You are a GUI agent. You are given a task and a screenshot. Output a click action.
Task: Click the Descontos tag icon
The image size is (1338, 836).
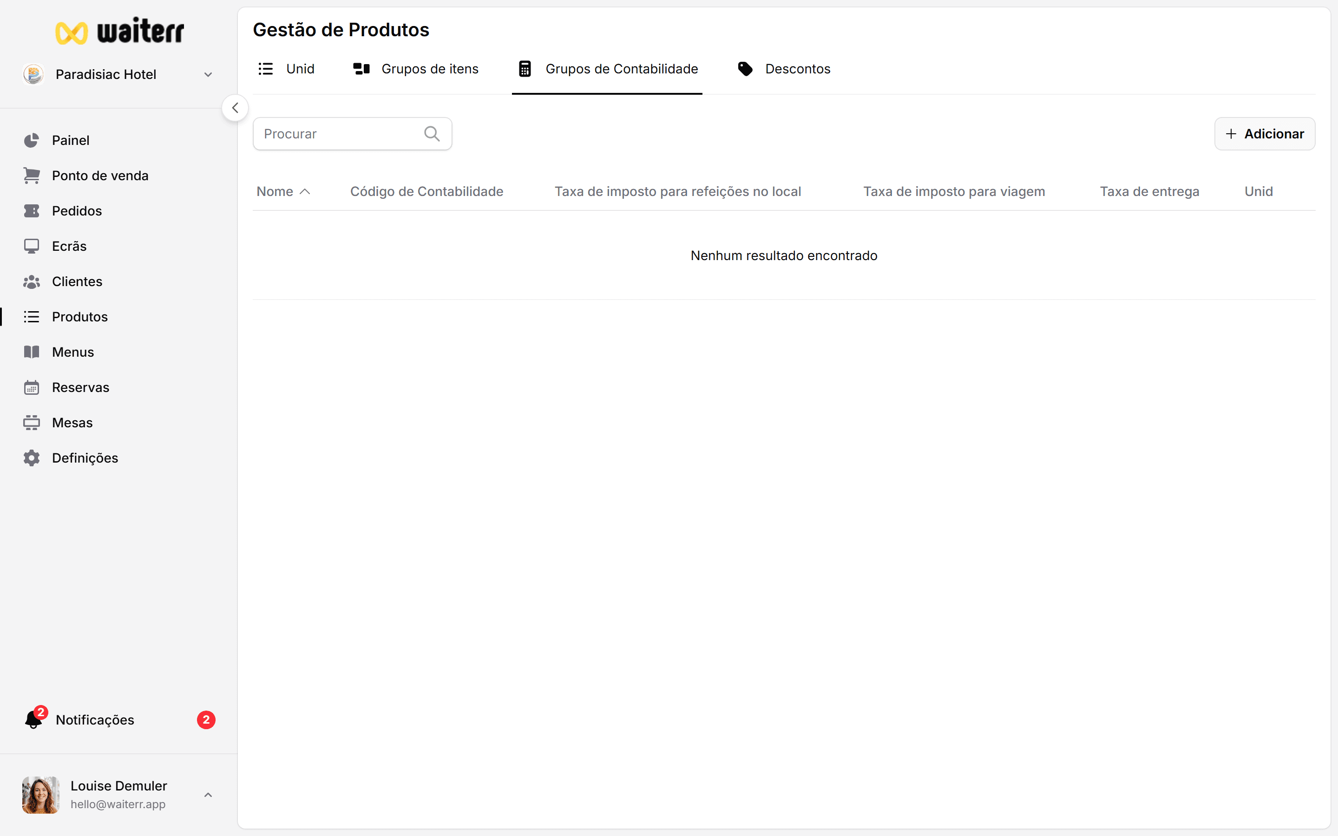(x=745, y=69)
